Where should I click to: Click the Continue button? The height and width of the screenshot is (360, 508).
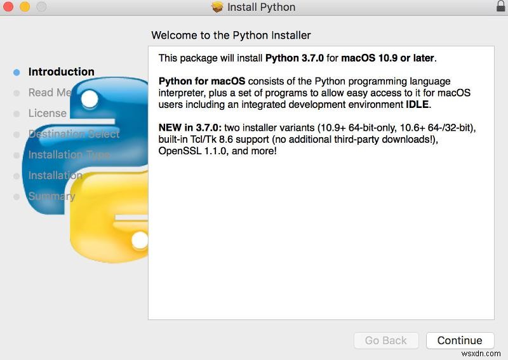pyautogui.click(x=459, y=340)
